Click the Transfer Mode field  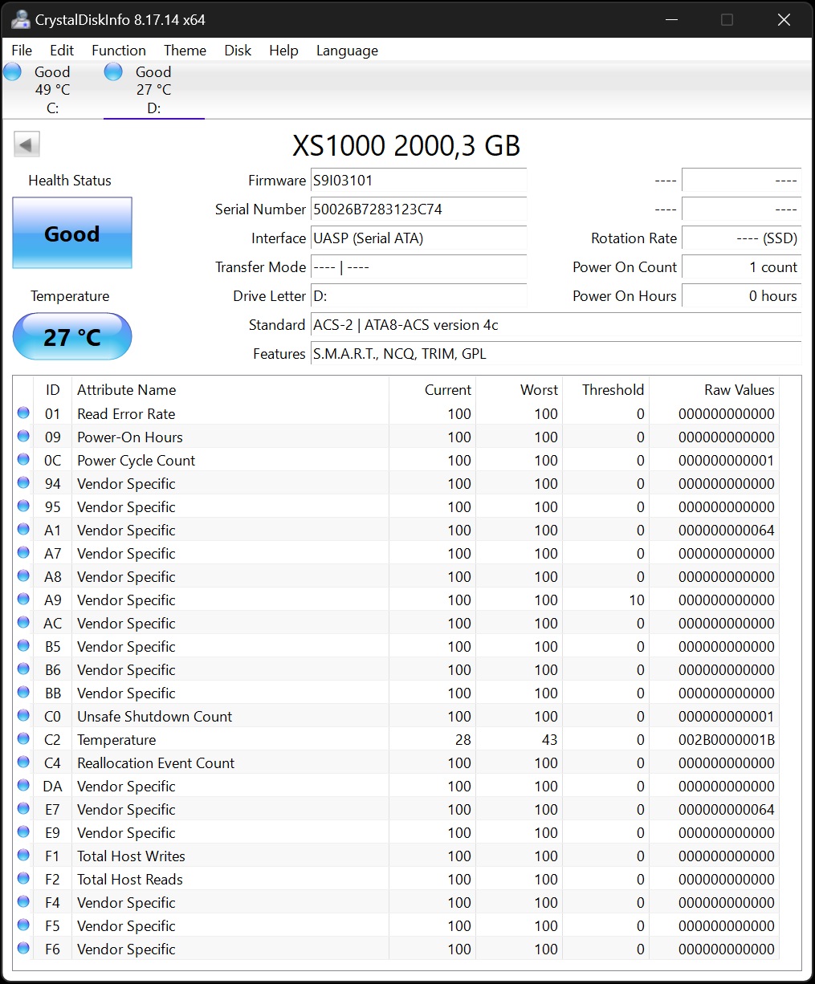coord(418,267)
